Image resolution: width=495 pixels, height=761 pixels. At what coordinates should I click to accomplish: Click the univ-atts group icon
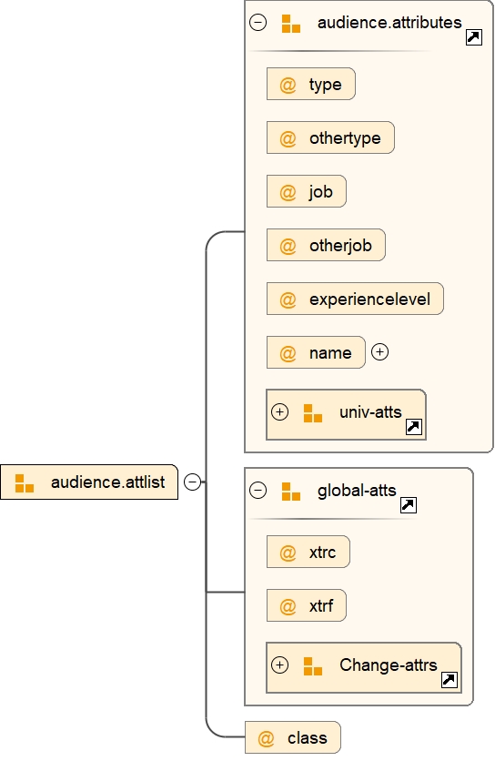tap(312, 413)
